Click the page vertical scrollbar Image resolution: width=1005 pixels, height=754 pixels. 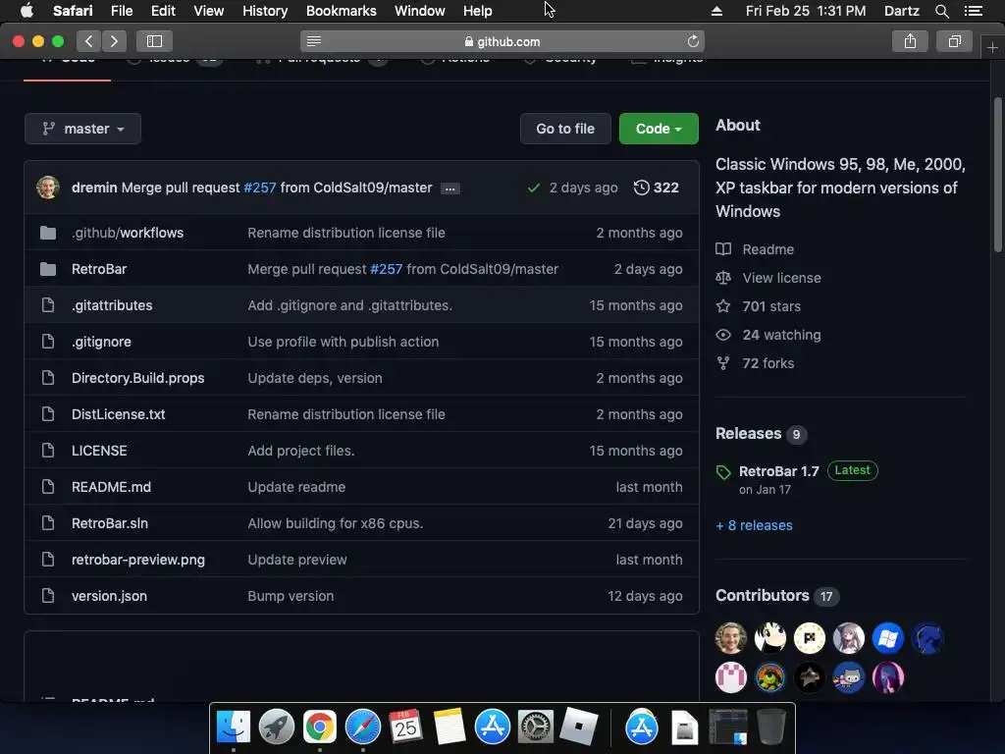pos(998,175)
